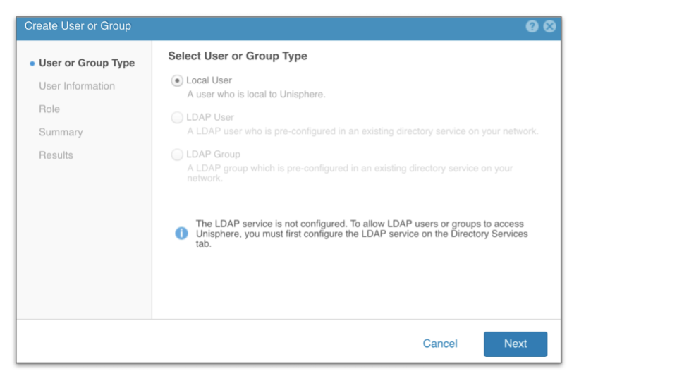Open help for Create User or Group dialog

point(532,26)
